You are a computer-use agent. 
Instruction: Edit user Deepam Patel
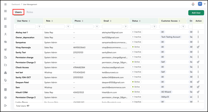pyautogui.click(x=198, y=82)
